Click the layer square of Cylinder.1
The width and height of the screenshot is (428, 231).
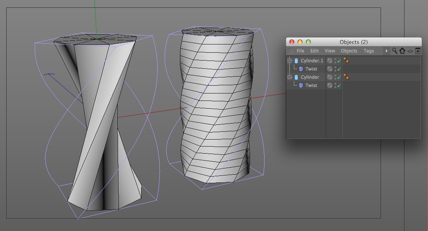[330, 61]
